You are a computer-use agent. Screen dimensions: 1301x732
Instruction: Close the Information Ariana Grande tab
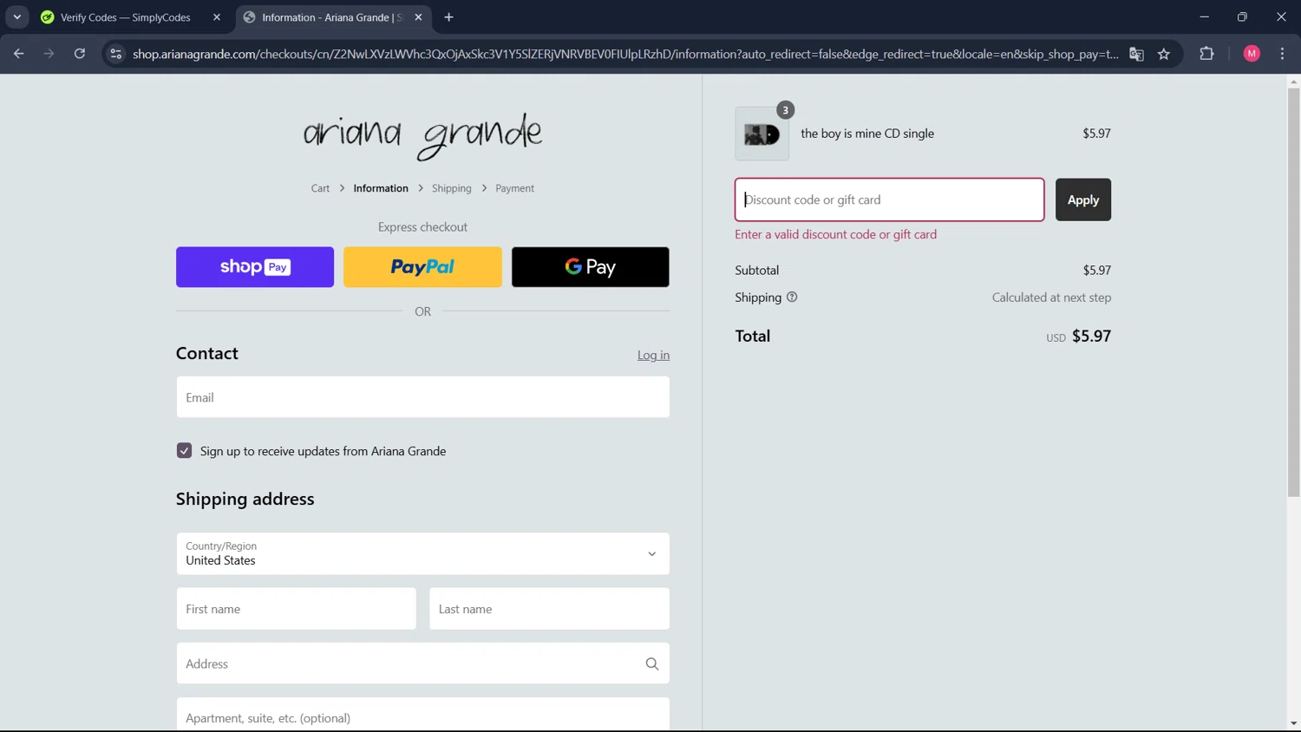[x=418, y=17]
